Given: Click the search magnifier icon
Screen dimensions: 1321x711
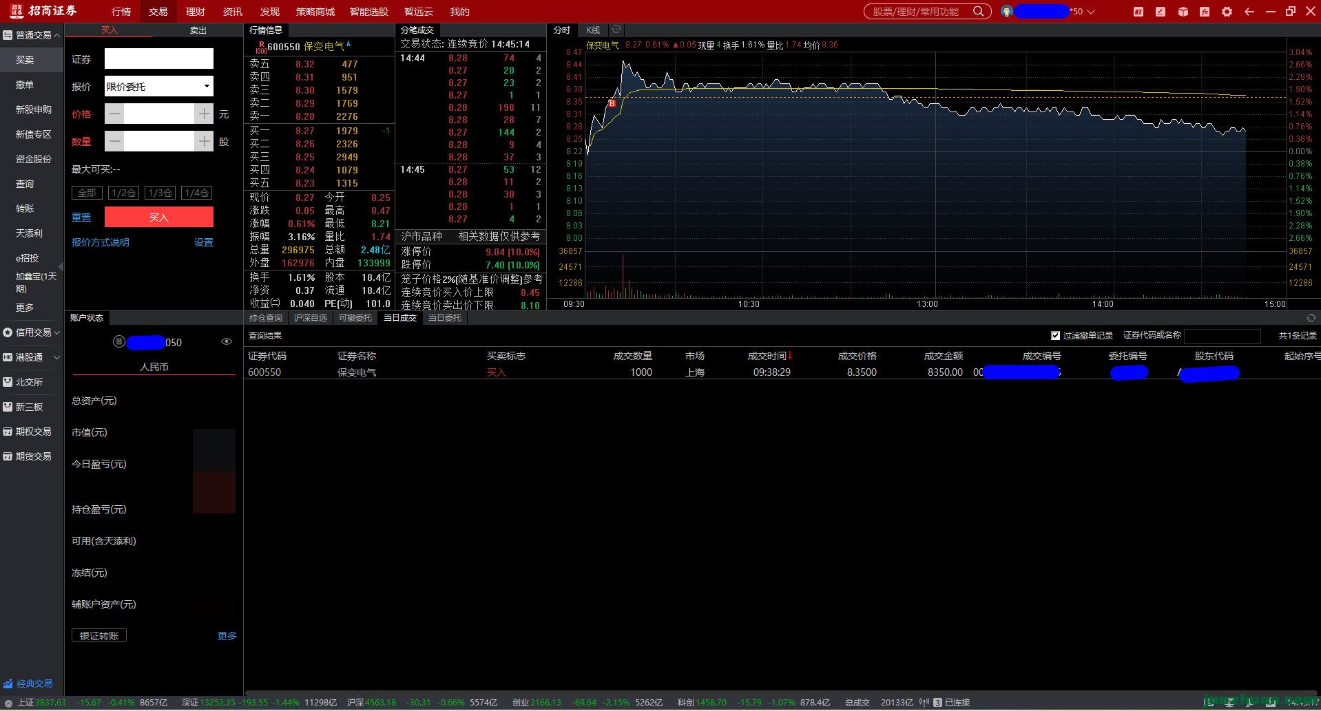Looking at the screenshot, I should (x=978, y=12).
